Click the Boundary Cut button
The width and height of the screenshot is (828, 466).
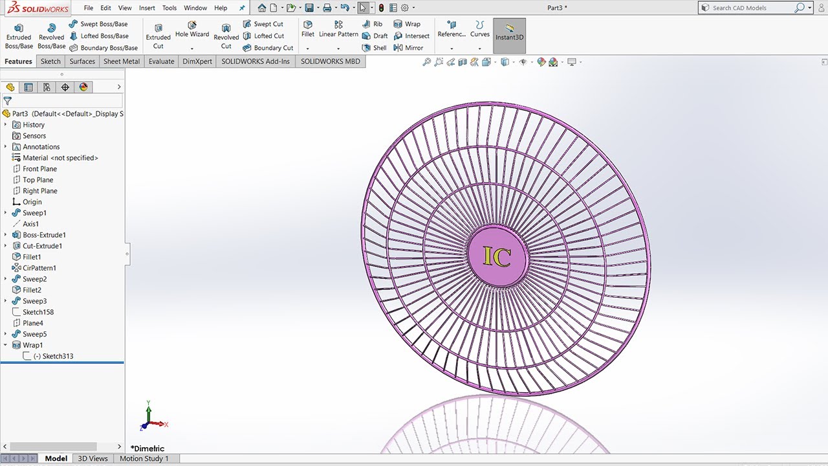[268, 47]
